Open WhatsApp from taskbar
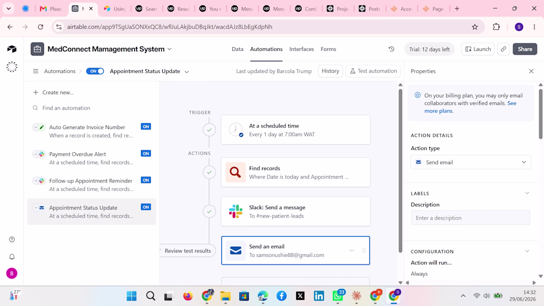 click(x=338, y=296)
